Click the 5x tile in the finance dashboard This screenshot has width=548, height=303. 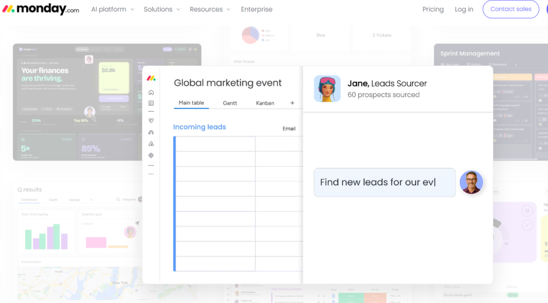click(x=46, y=147)
